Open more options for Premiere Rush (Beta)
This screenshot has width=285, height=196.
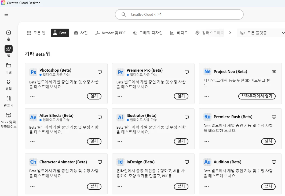pos(206,141)
